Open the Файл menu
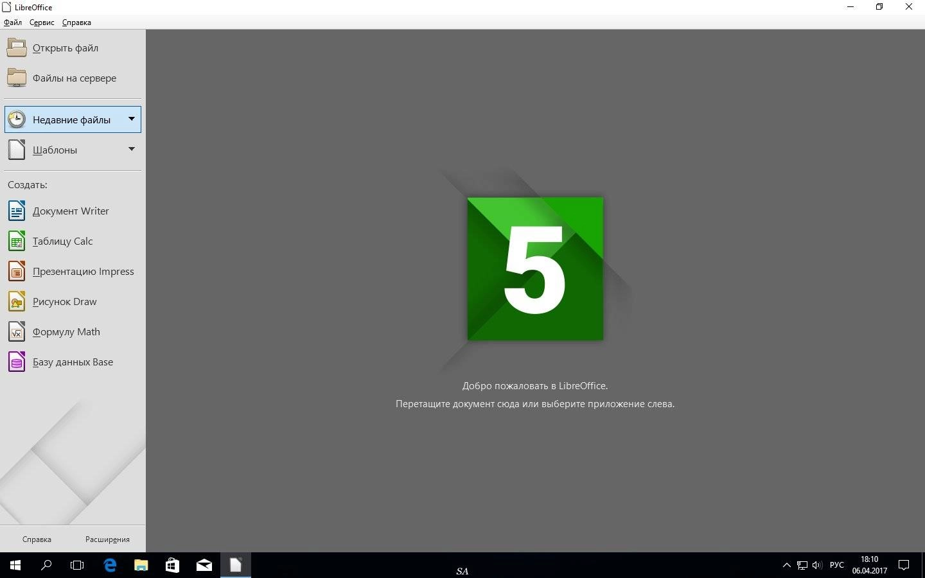Image resolution: width=925 pixels, height=578 pixels. tap(13, 22)
